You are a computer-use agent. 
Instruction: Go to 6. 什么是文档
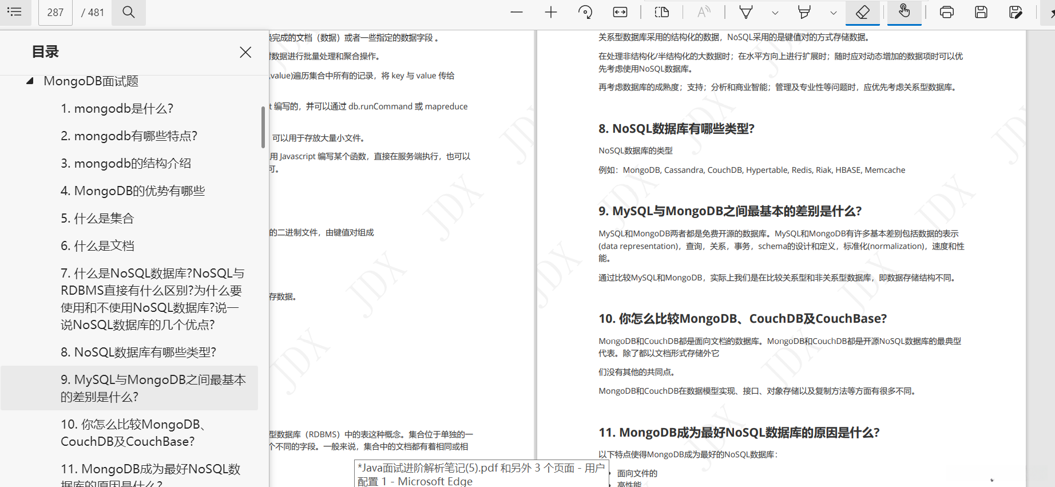pyautogui.click(x=97, y=246)
